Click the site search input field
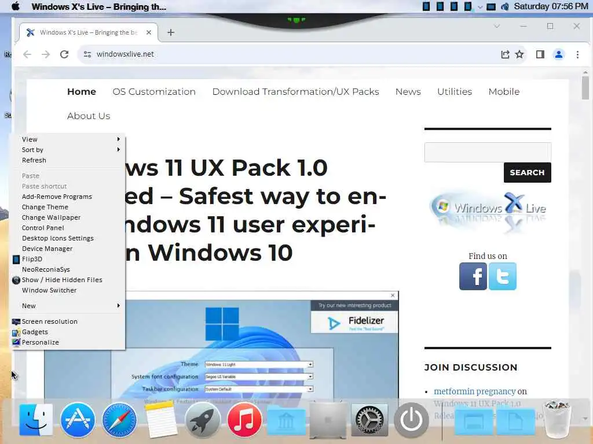Image resolution: width=593 pixels, height=444 pixels. tap(488, 152)
